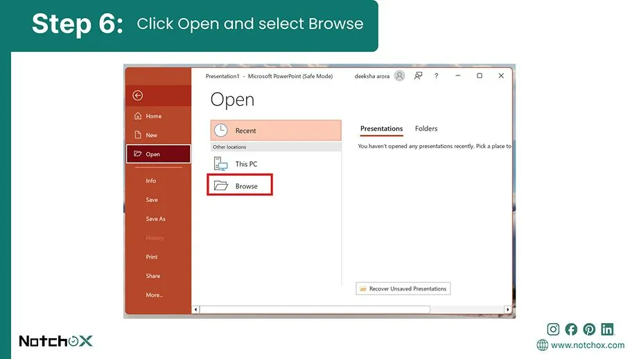Click Browse to locate a file
This screenshot has height=359, width=639.
240,185
